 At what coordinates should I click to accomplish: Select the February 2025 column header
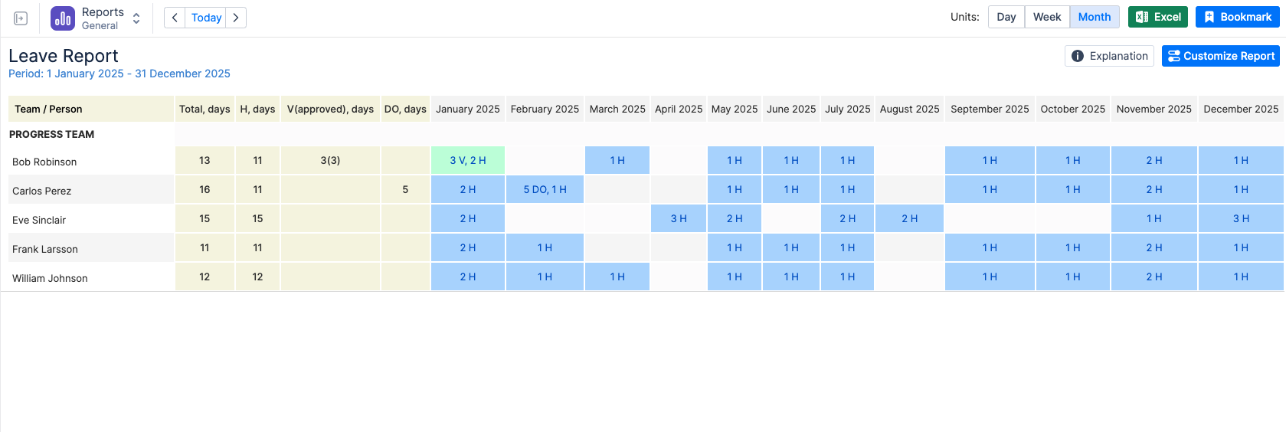pos(545,109)
